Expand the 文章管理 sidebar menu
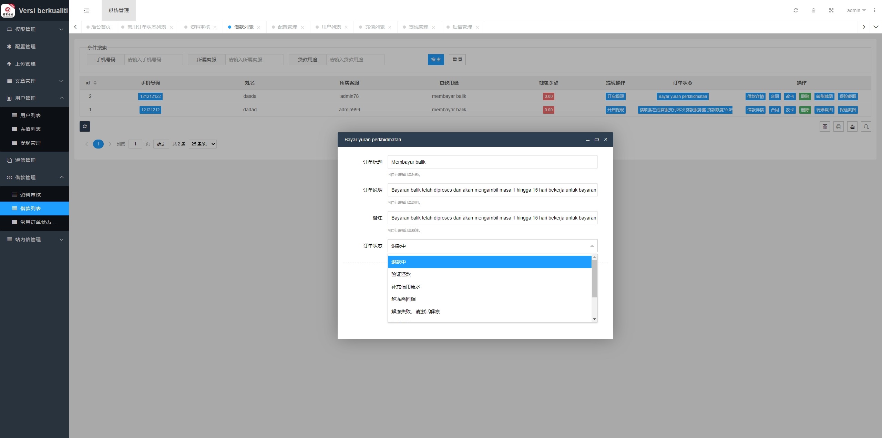 (34, 81)
